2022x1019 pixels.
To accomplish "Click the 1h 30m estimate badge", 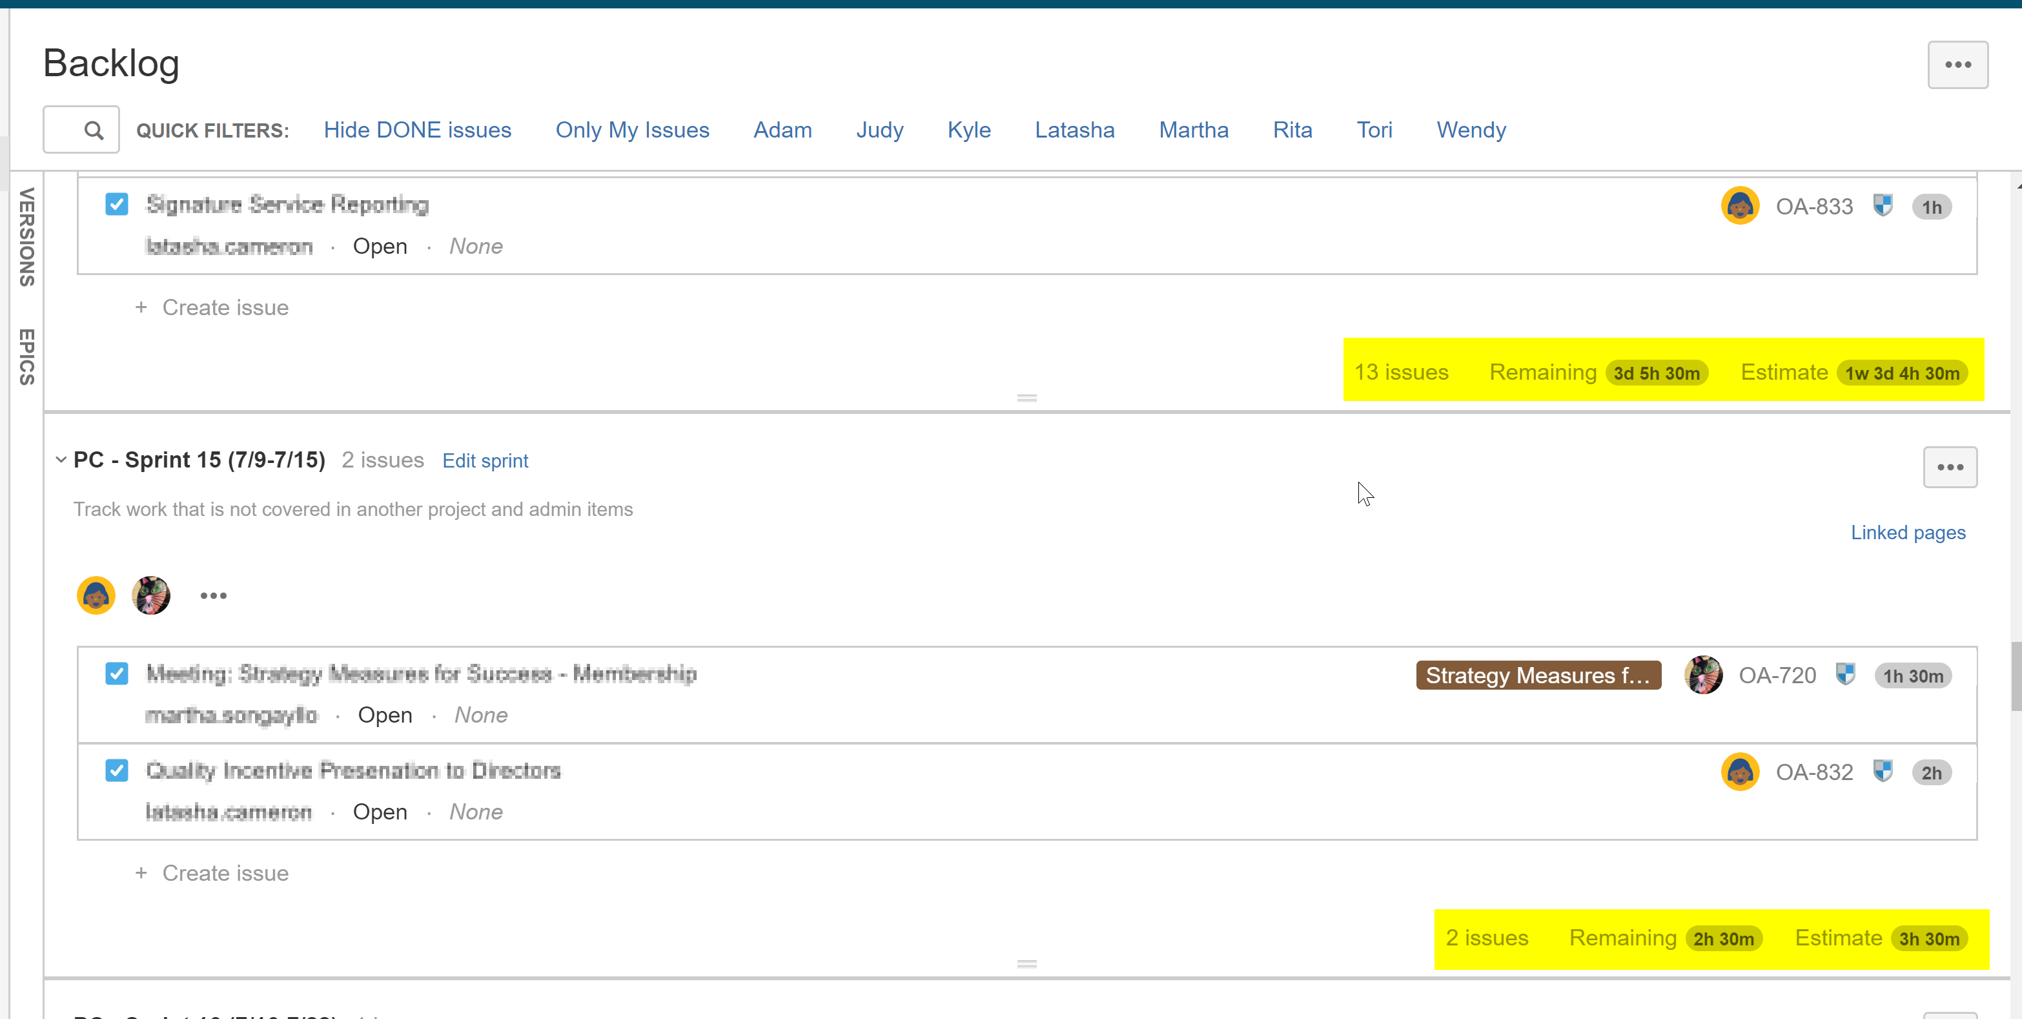I will [x=1913, y=676].
